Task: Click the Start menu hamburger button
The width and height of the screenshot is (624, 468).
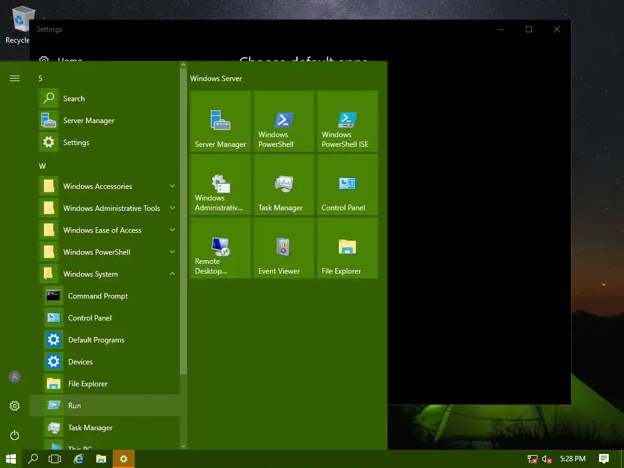Action: (15, 79)
